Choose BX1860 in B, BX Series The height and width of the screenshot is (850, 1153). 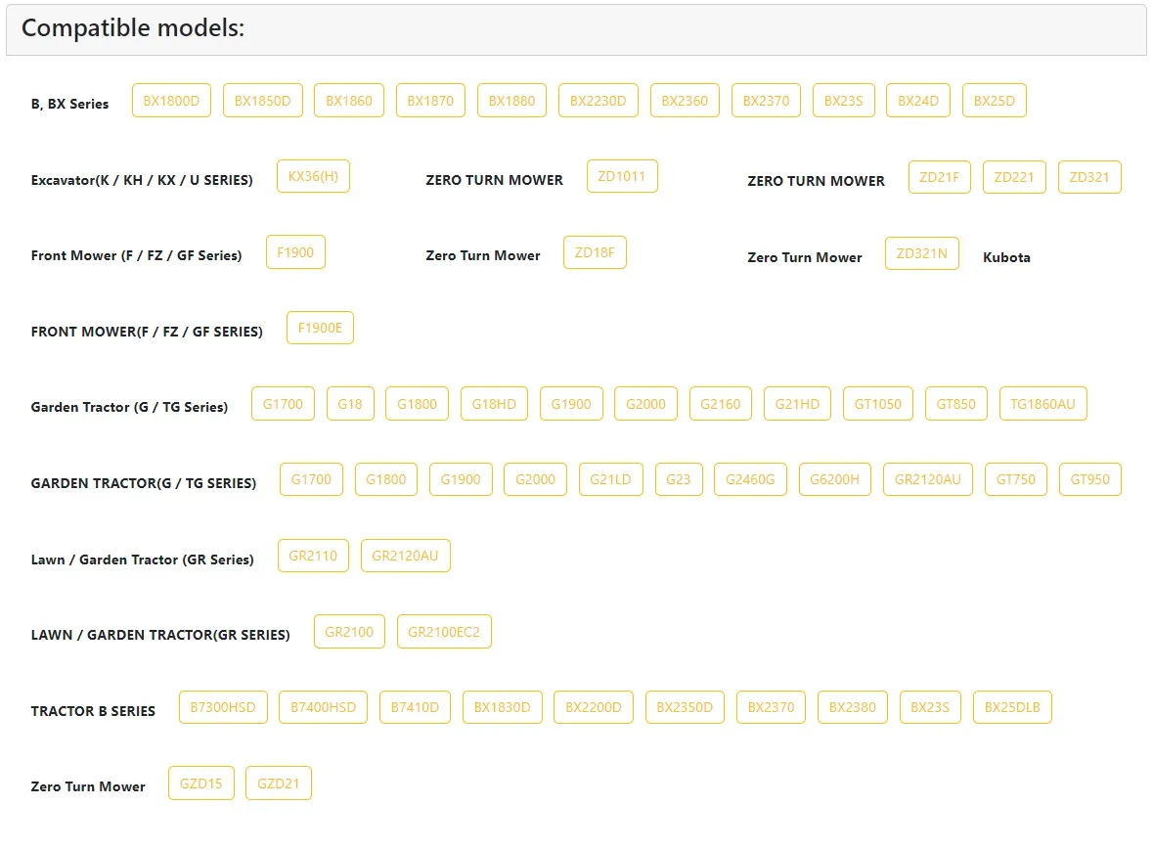[x=348, y=101]
